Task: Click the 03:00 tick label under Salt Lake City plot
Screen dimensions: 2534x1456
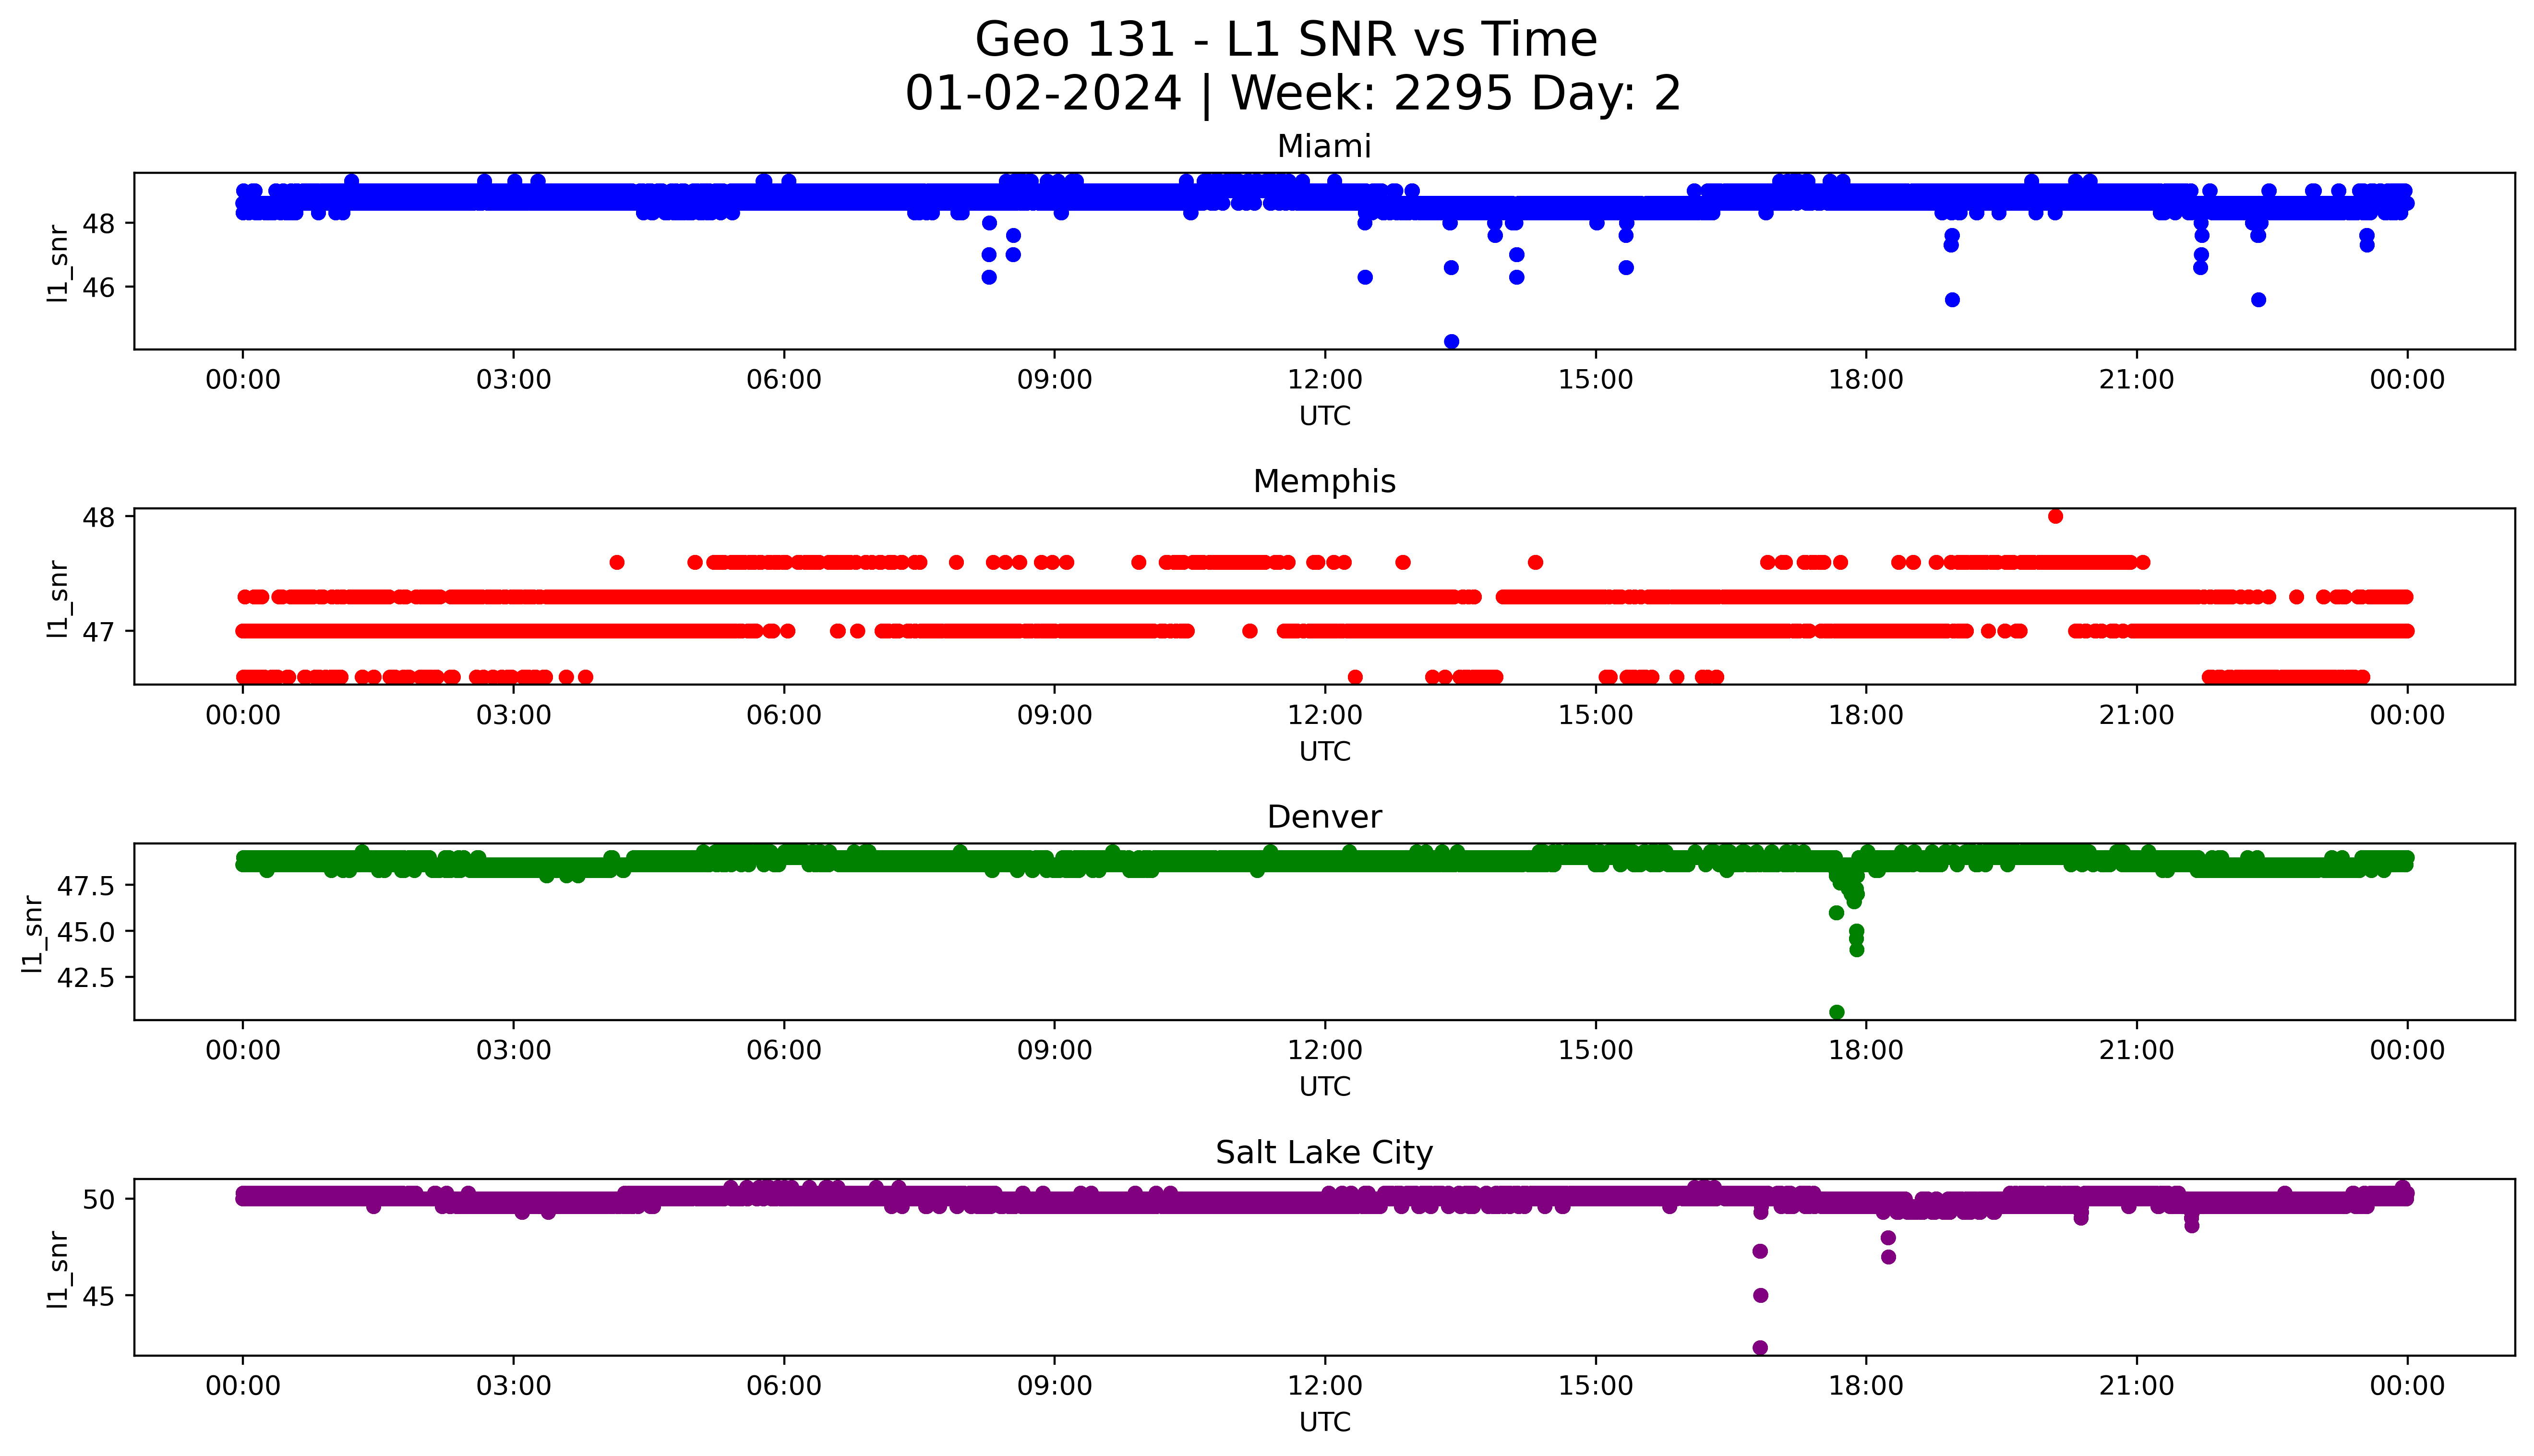Action: click(x=514, y=1386)
